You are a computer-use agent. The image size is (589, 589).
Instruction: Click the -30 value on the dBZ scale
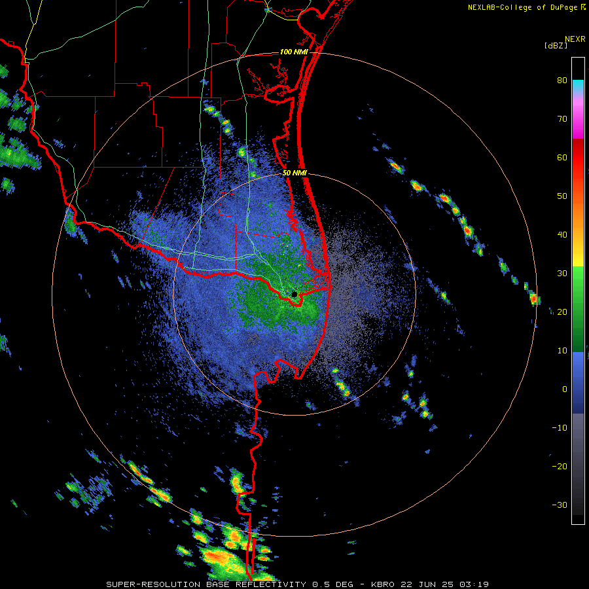560,505
